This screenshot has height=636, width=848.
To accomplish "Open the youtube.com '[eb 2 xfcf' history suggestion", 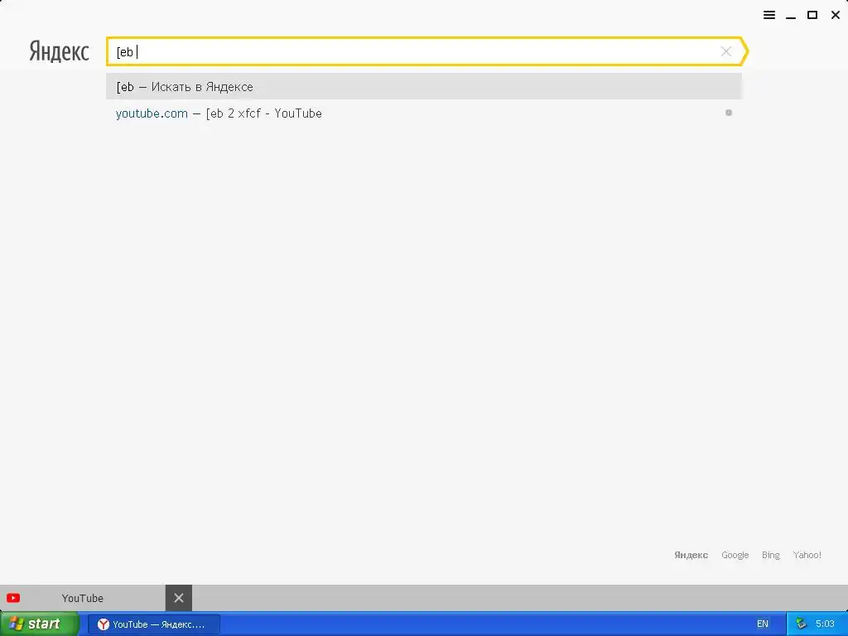I will tap(423, 113).
